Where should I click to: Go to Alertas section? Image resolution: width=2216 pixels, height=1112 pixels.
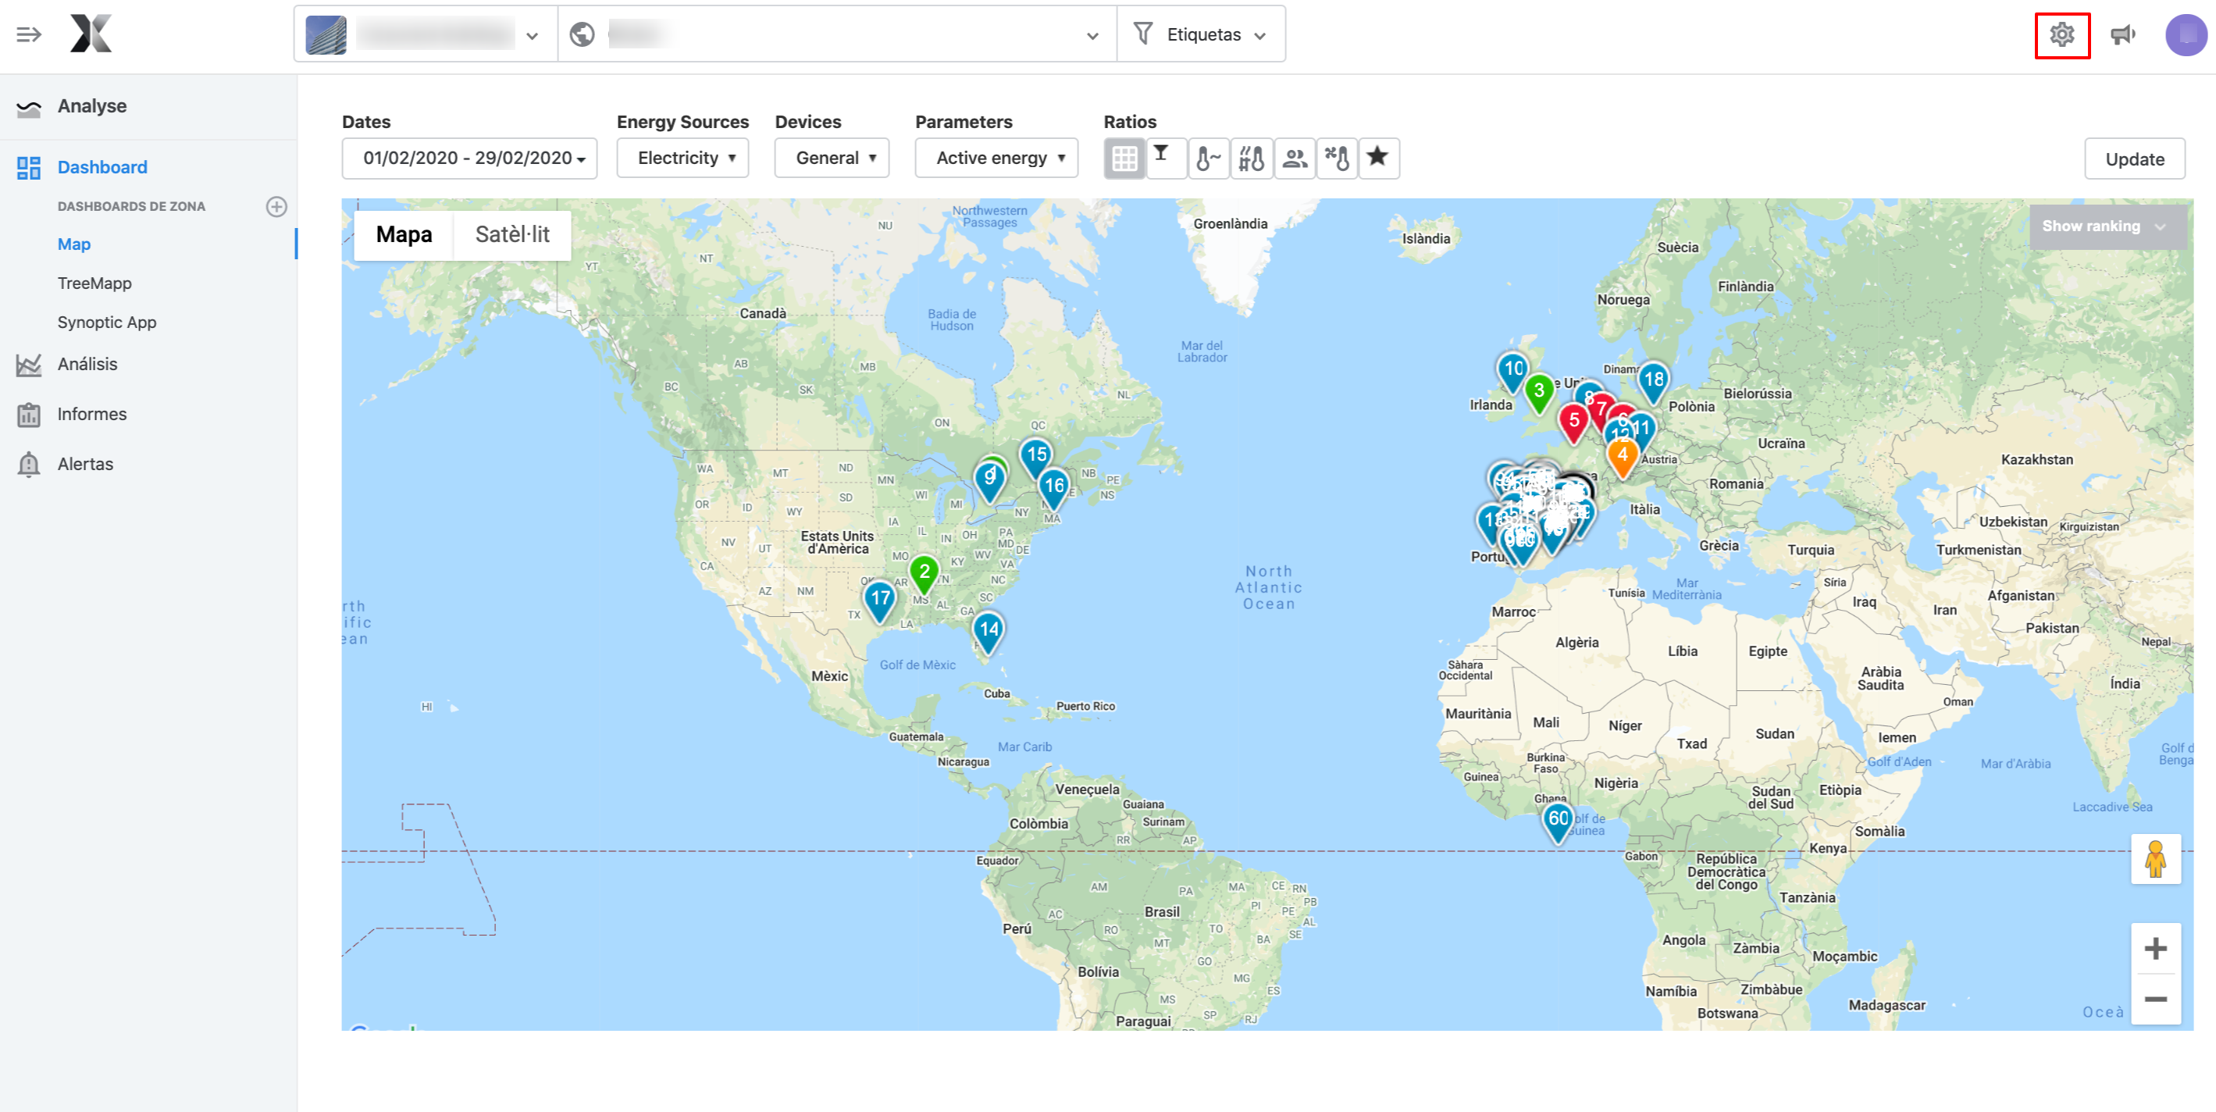(85, 464)
